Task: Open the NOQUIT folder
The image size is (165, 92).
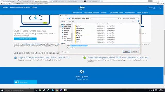Action: (78, 39)
